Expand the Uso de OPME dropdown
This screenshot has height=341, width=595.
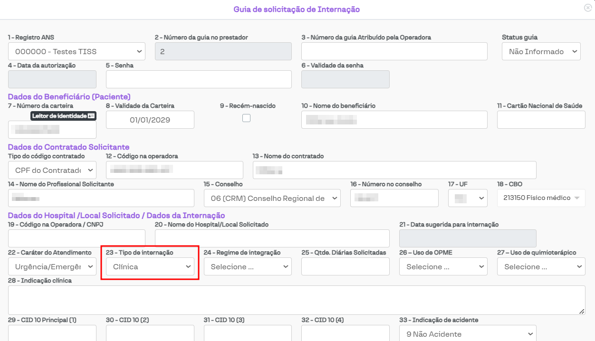[x=443, y=266]
